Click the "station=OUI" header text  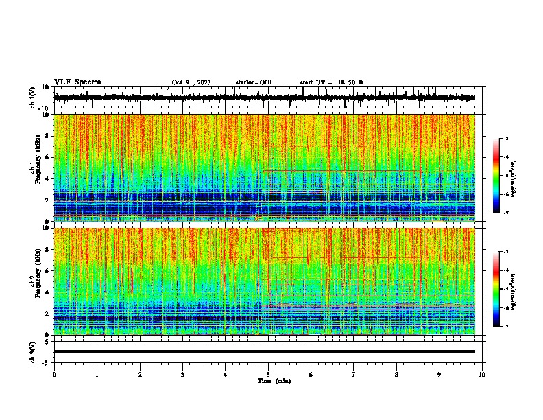tap(254, 82)
